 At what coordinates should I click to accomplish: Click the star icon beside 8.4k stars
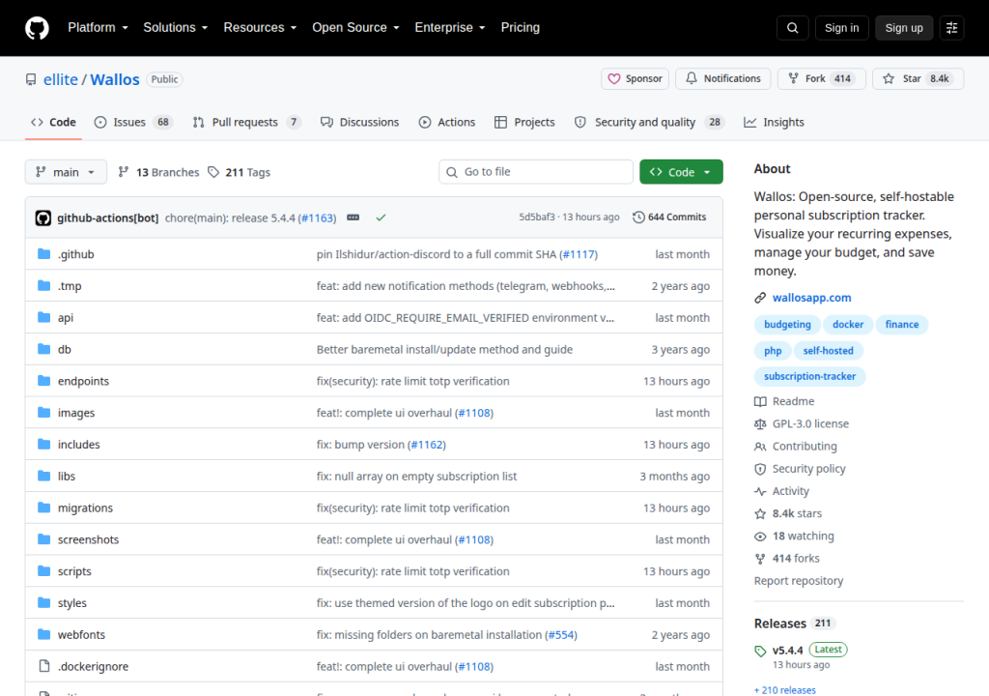(760, 514)
